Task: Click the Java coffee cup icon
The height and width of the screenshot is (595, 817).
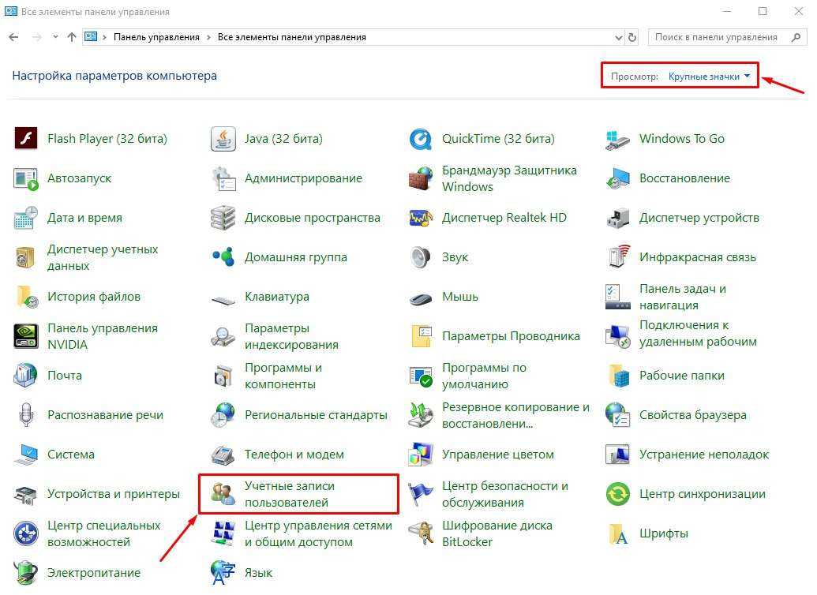Action: [x=223, y=139]
